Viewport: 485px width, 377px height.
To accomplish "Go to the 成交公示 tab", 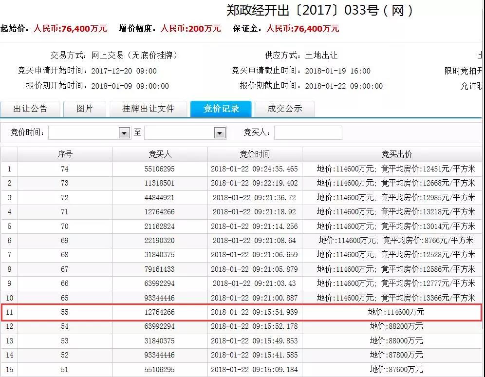I will 284,109.
